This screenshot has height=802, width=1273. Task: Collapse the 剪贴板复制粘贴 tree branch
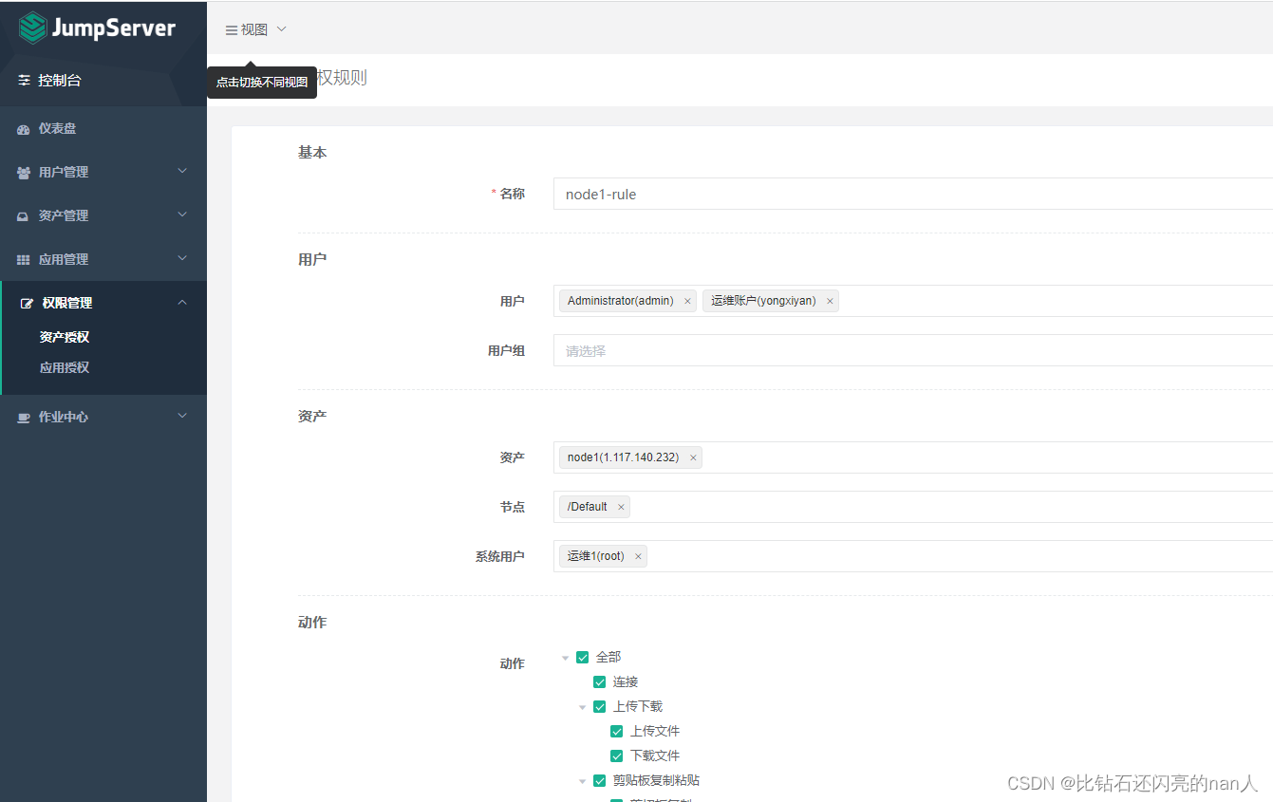[x=582, y=780]
